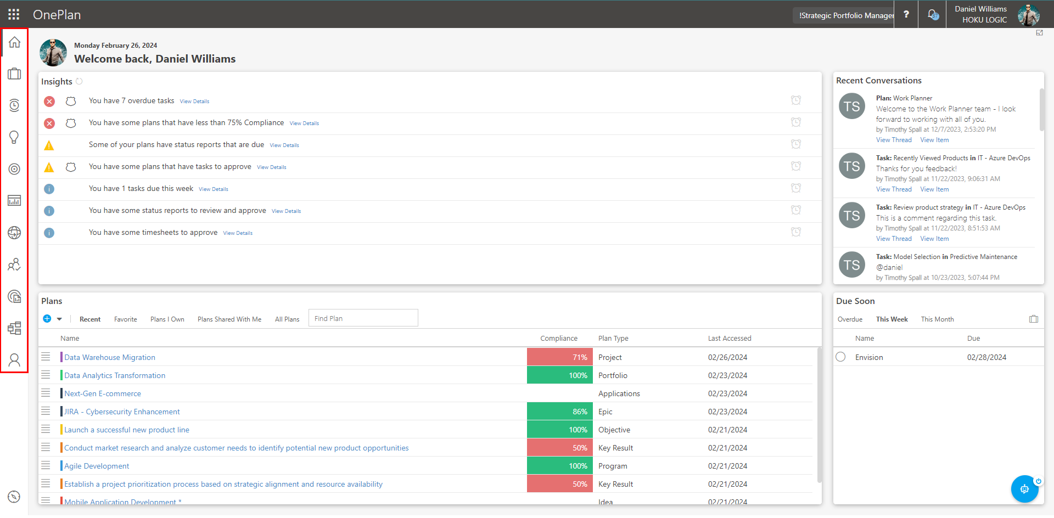Screen dimensions: 1054x518
Task: Select the Ideas lightbulb icon in sidebar
Action: point(14,137)
